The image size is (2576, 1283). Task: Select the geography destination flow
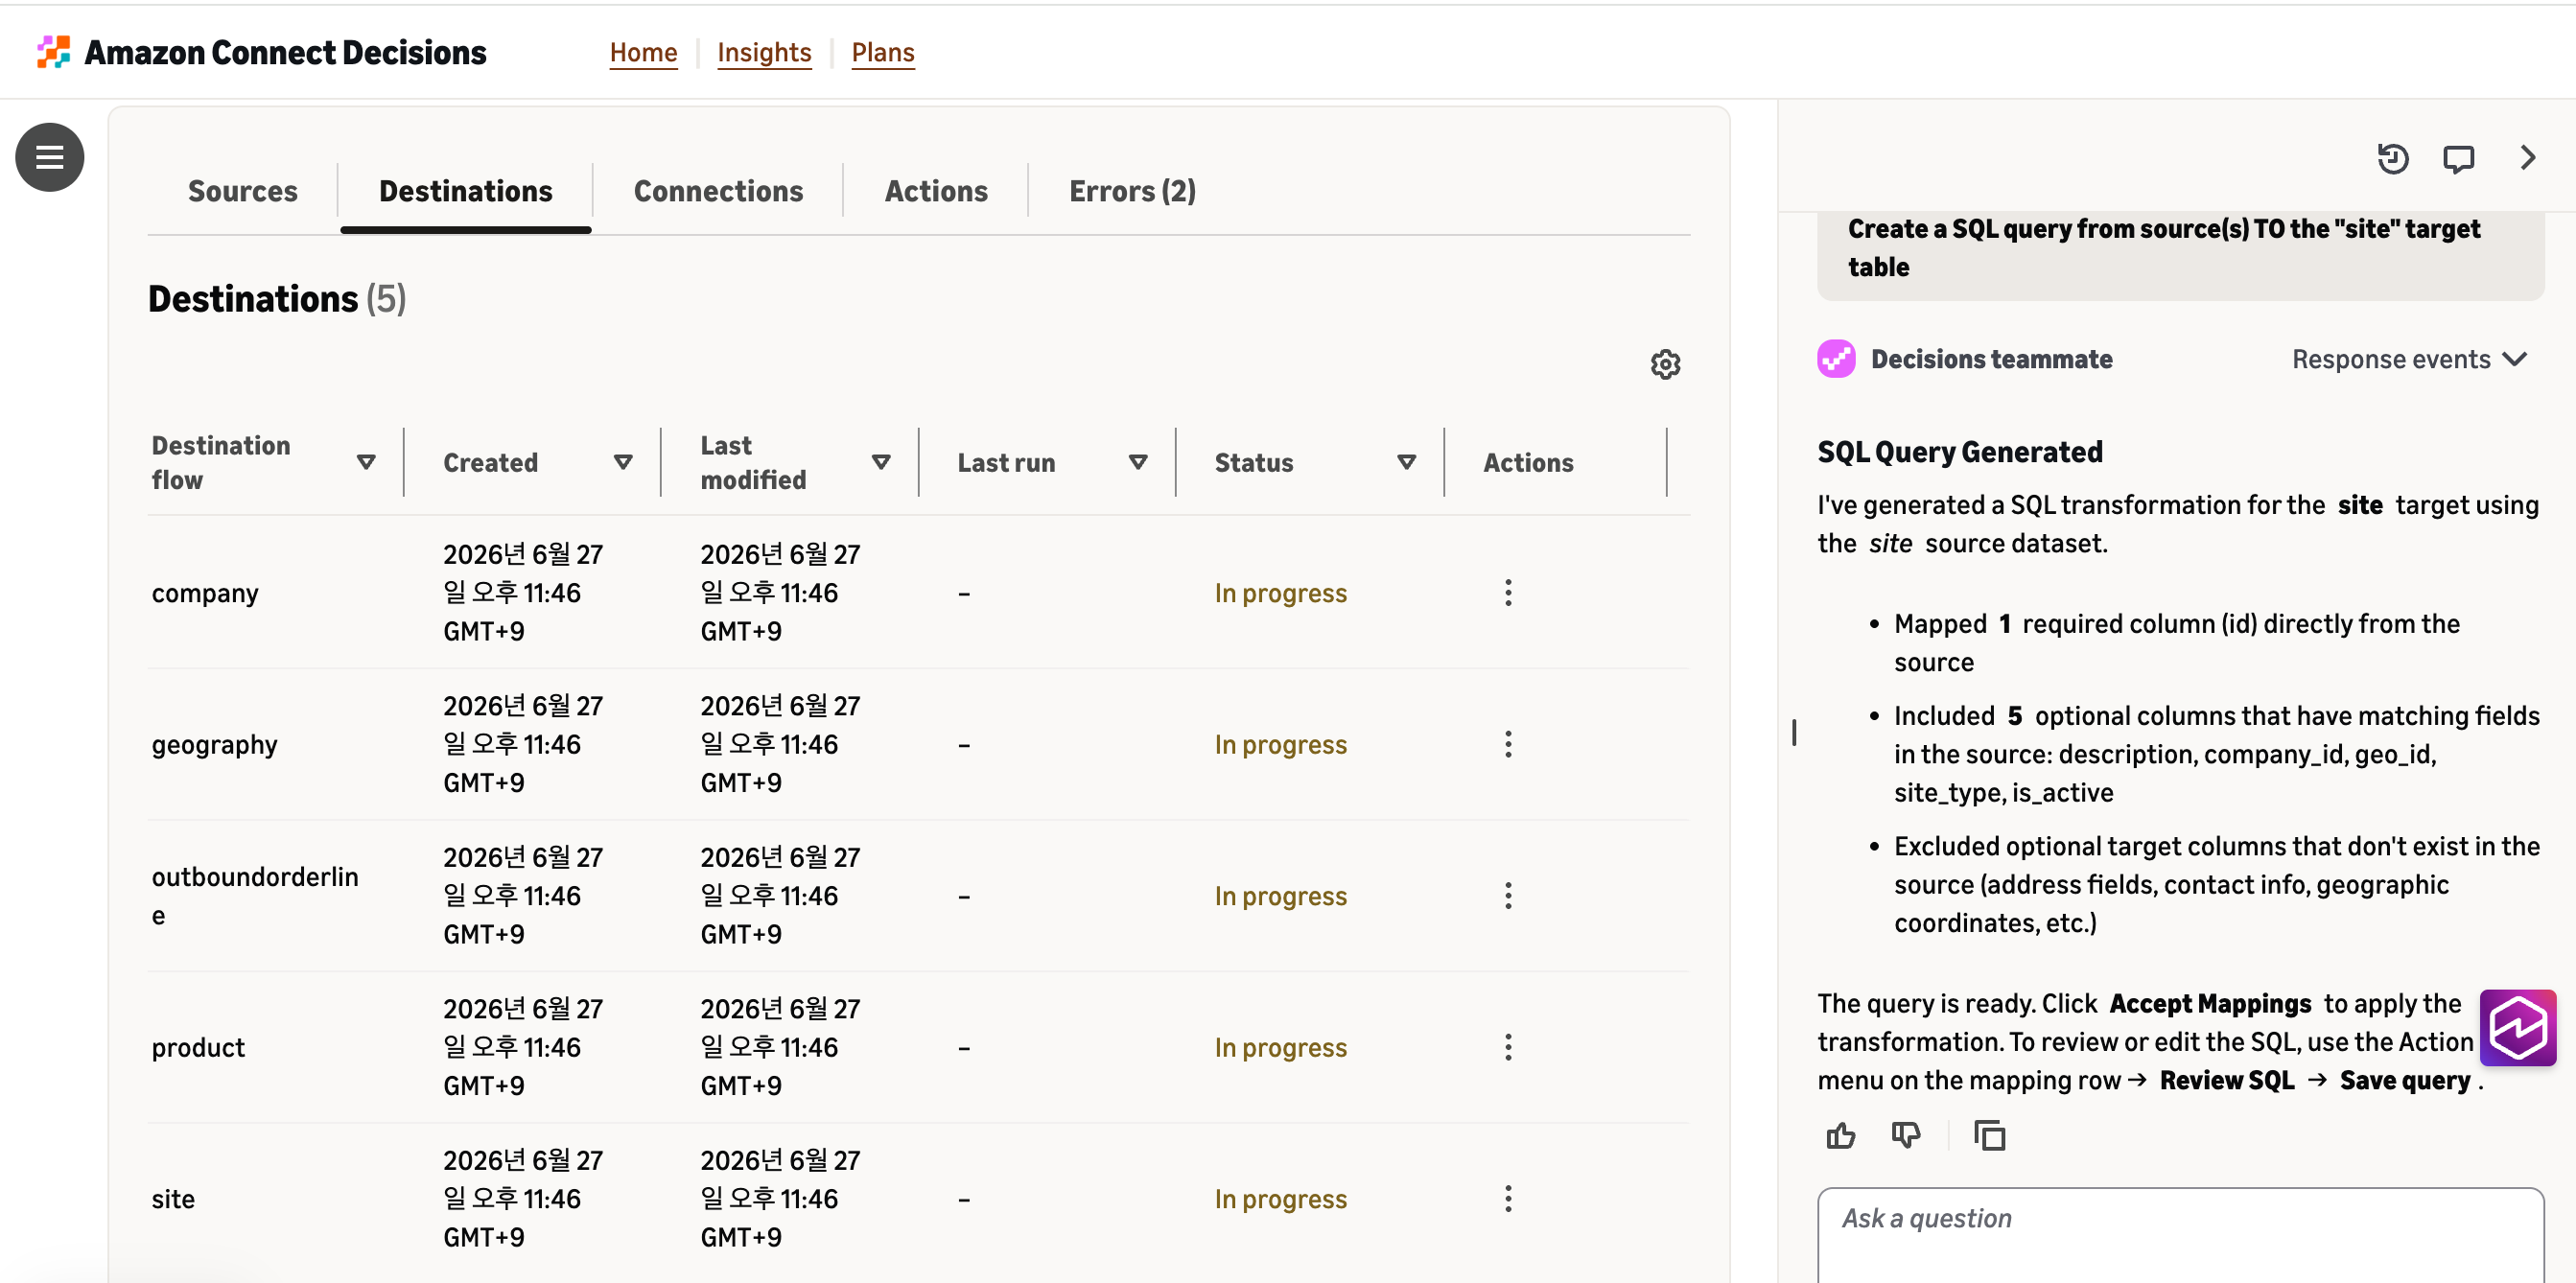tap(215, 744)
